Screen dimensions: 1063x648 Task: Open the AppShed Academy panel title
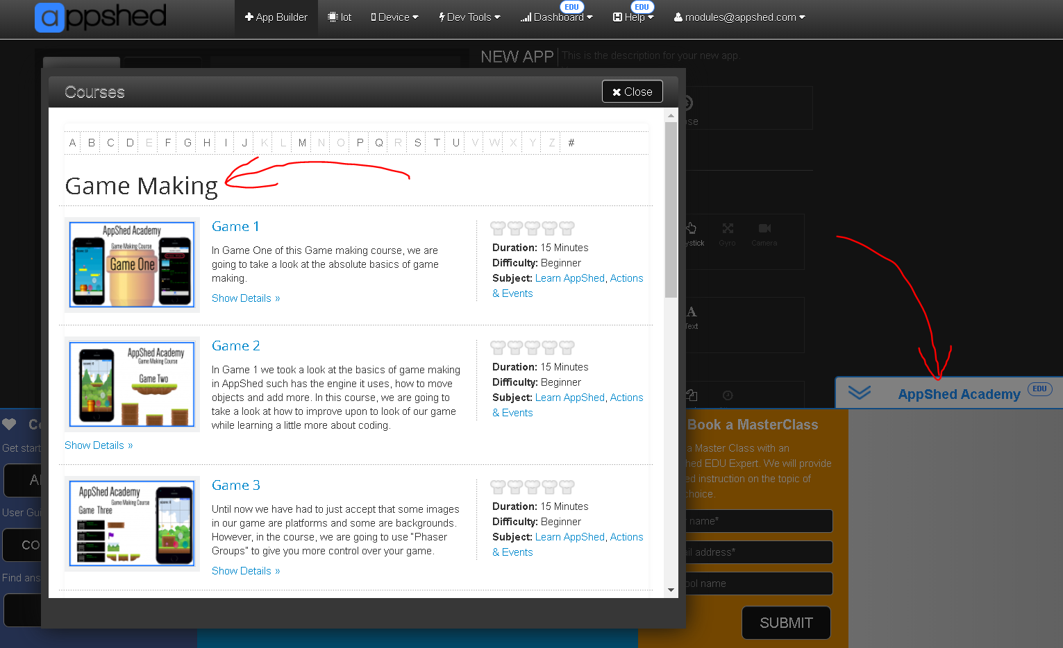click(x=959, y=394)
